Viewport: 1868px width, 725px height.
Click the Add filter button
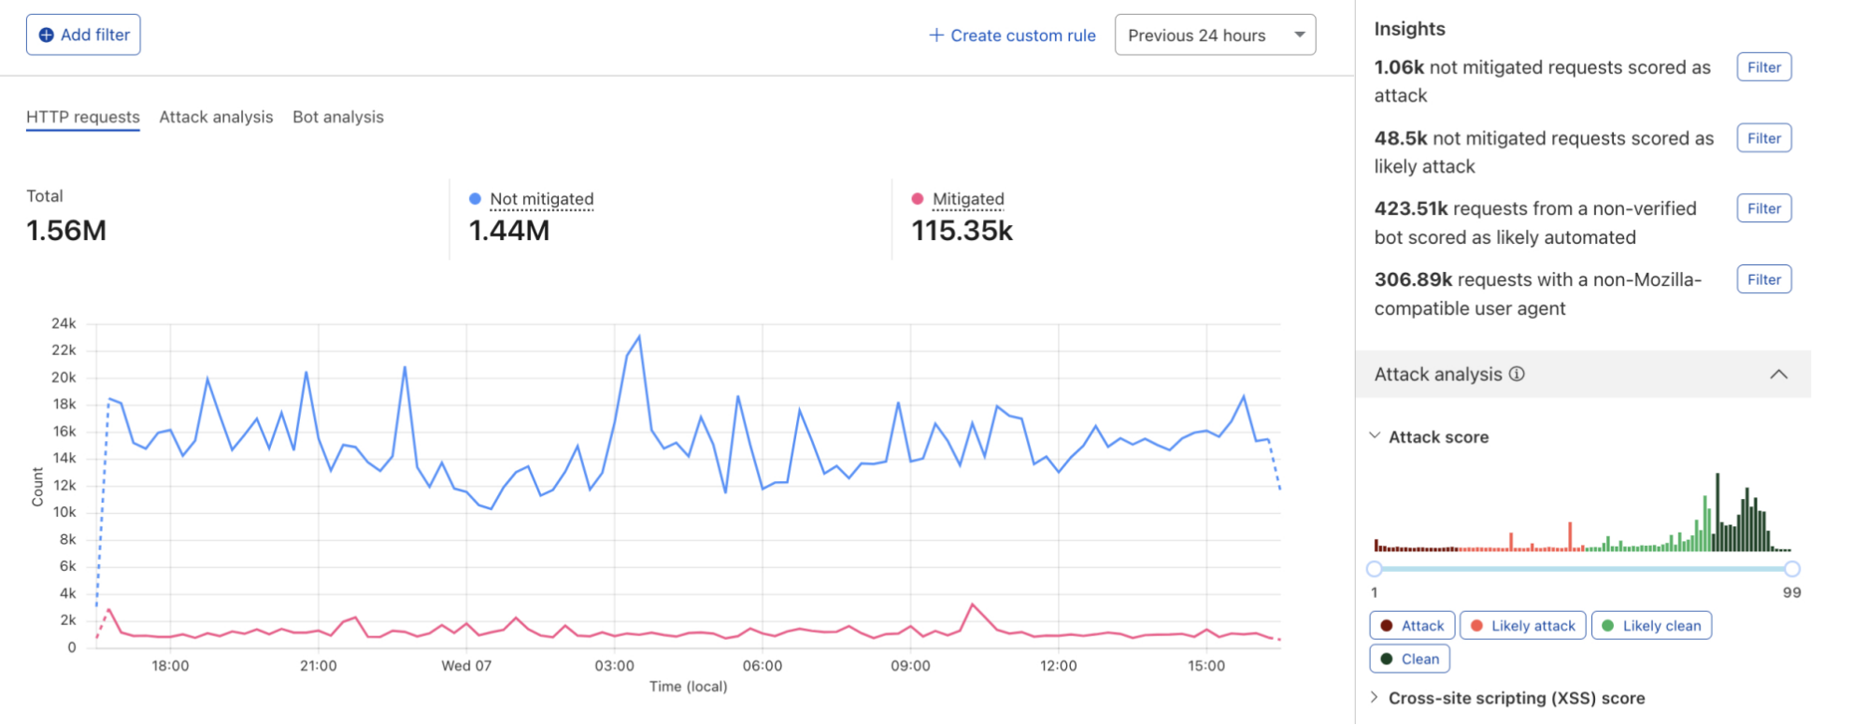83,35
